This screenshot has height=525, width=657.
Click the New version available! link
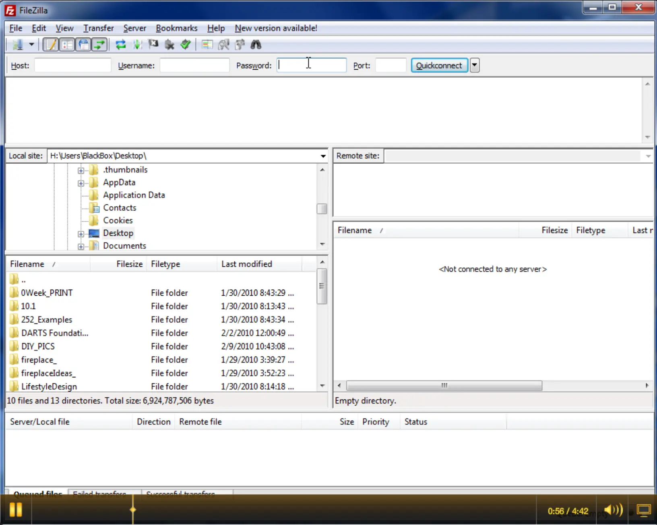(276, 28)
